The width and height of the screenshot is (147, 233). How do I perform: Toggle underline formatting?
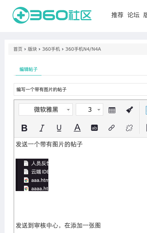(x=59, y=128)
